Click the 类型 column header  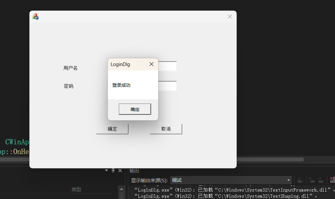coord(76,189)
